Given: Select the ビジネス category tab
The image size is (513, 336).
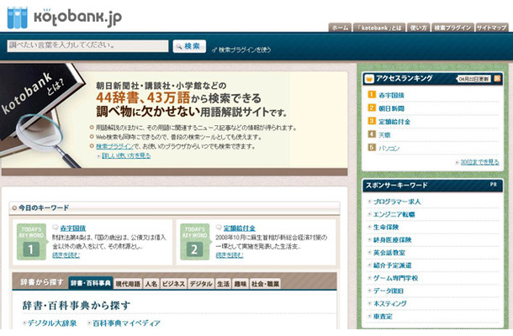Looking at the screenshot, I should (173, 284).
